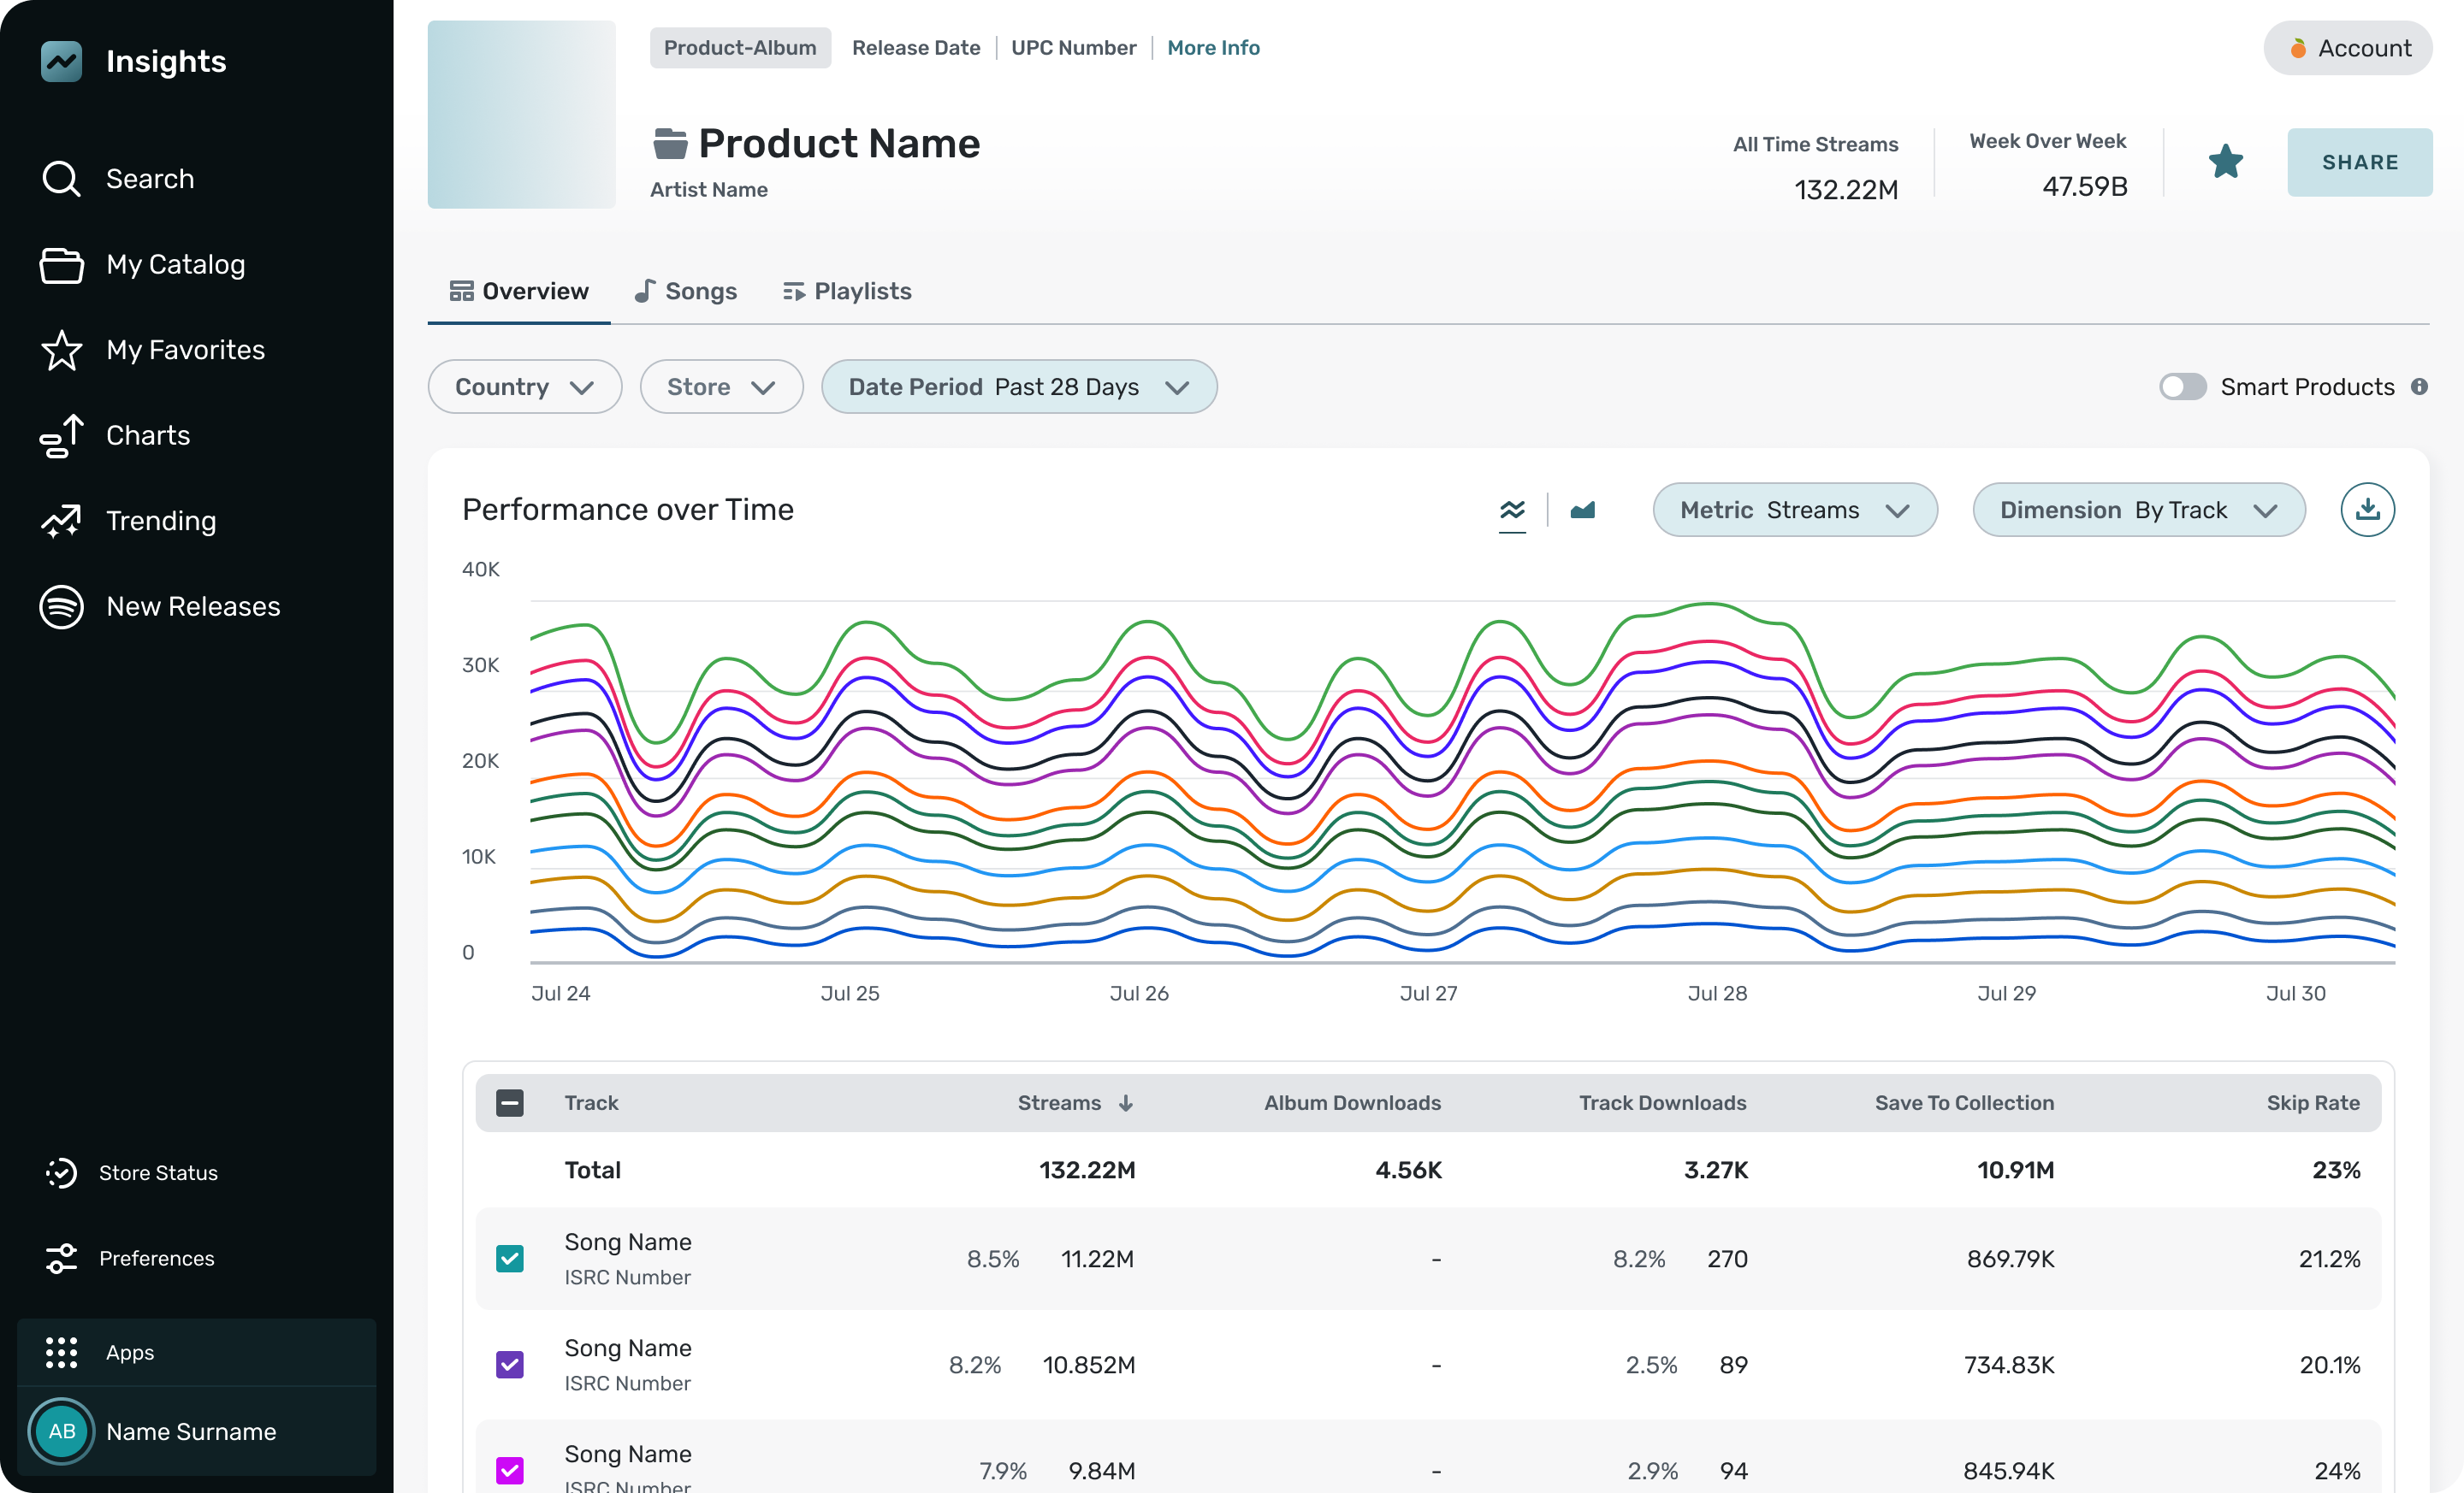Expand the Country filter dropdown
Viewport: 2464px width, 1493px height.
[x=524, y=387]
